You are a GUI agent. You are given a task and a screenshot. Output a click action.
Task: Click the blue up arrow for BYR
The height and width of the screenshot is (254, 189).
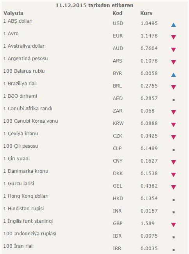click(x=173, y=75)
